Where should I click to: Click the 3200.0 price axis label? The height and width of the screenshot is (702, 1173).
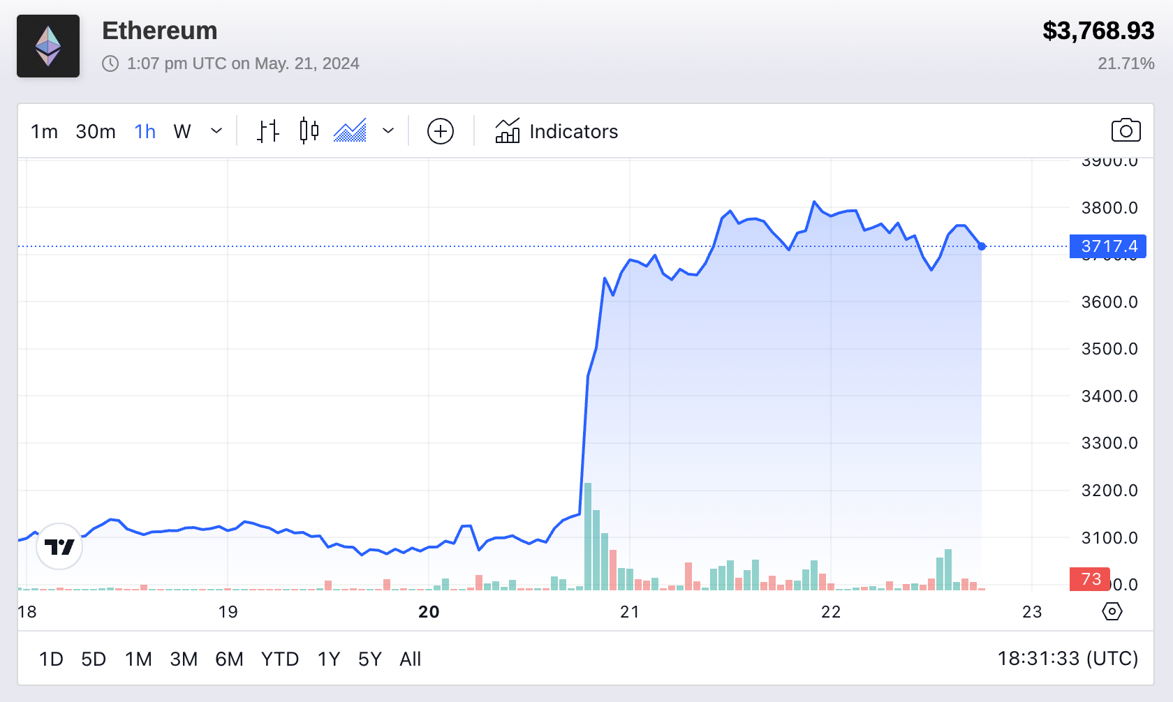click(1109, 491)
